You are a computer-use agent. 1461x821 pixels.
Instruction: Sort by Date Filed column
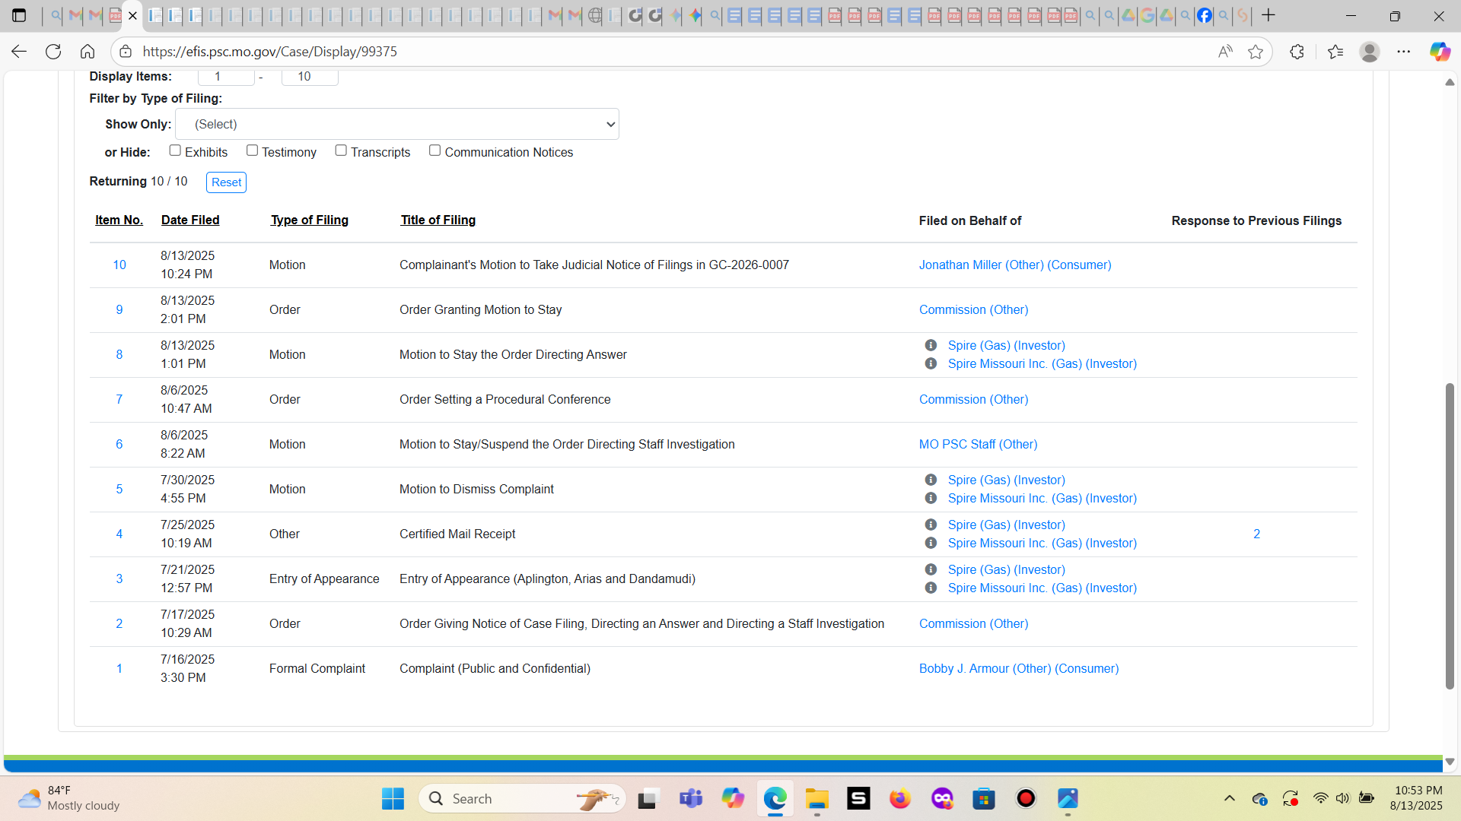(x=190, y=220)
